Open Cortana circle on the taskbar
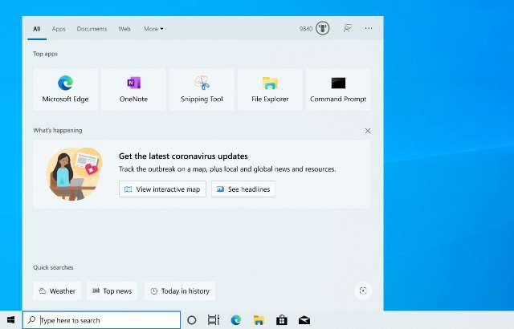Screen dimensions: 514x329 pos(192,320)
